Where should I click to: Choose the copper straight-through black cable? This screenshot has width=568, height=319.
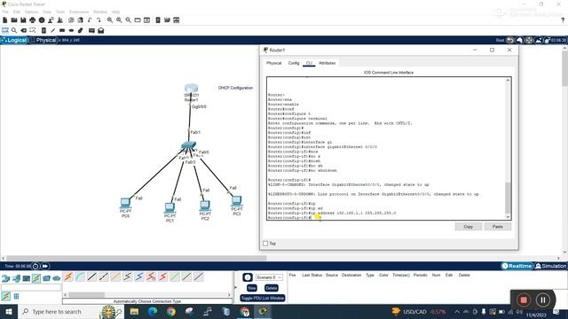[x=92, y=277]
